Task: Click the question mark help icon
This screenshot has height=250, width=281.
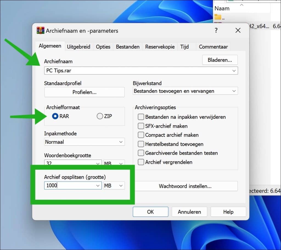Action: point(216,30)
